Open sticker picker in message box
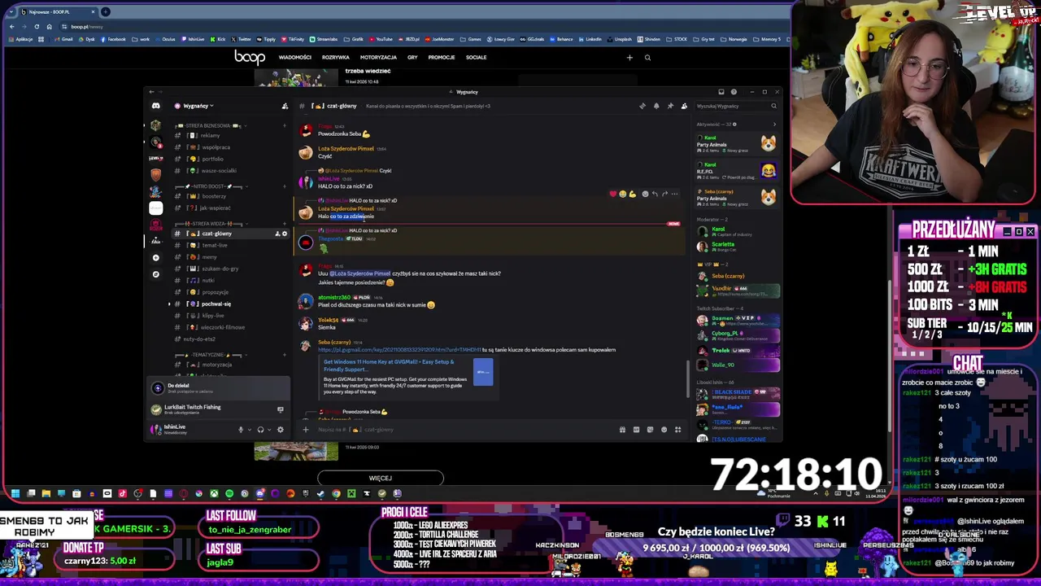Viewport: 1041px width, 586px height. [650, 430]
